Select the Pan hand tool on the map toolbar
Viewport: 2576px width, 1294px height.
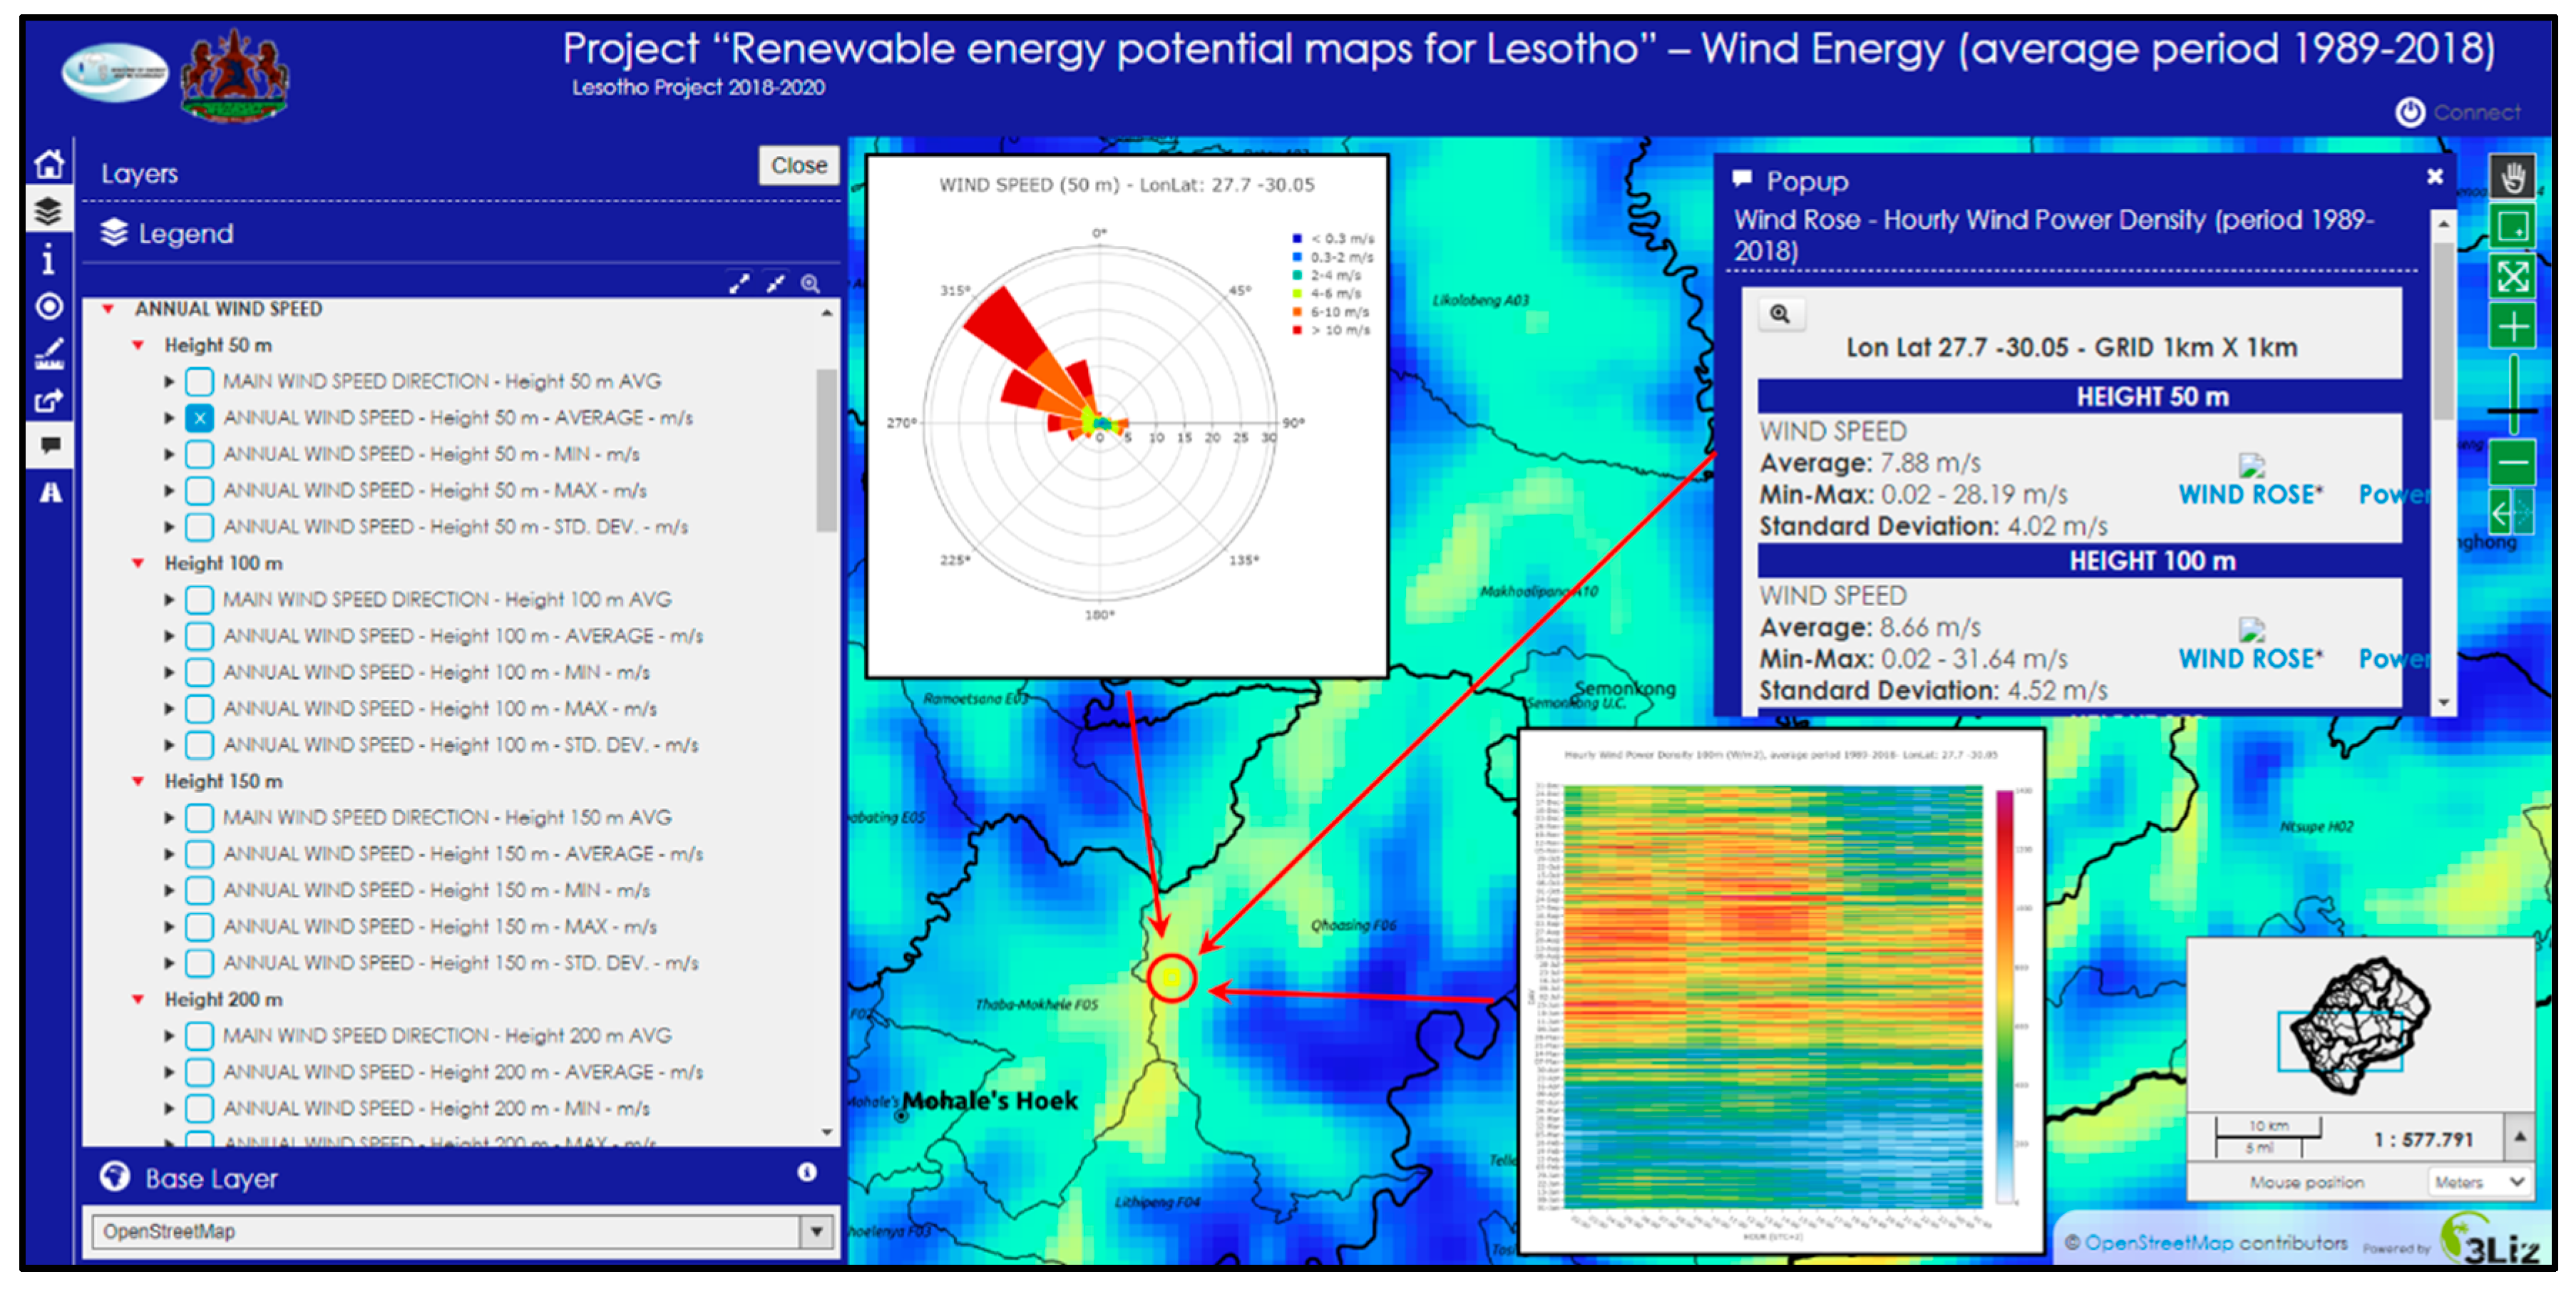click(2511, 178)
